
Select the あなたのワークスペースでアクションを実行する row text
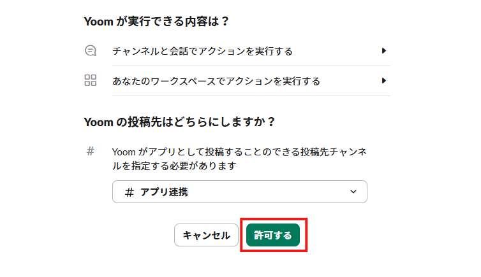216,81
